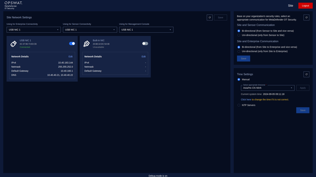316x177 pixels.
Task: Open the Asia/Ho Chi Minh timezone dropdown
Action: [x=268, y=88]
